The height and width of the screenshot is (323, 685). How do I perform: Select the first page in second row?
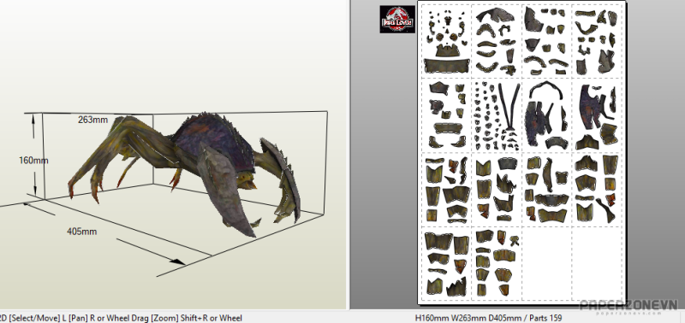click(x=447, y=115)
